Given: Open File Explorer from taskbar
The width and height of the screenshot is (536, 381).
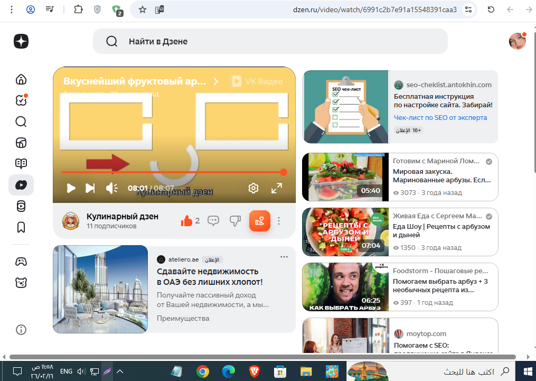Looking at the screenshot, I should pos(306,371).
